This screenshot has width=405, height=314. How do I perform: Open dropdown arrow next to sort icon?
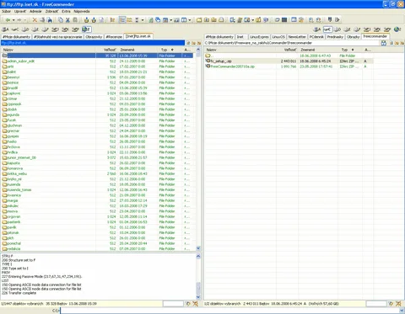coord(143,20)
